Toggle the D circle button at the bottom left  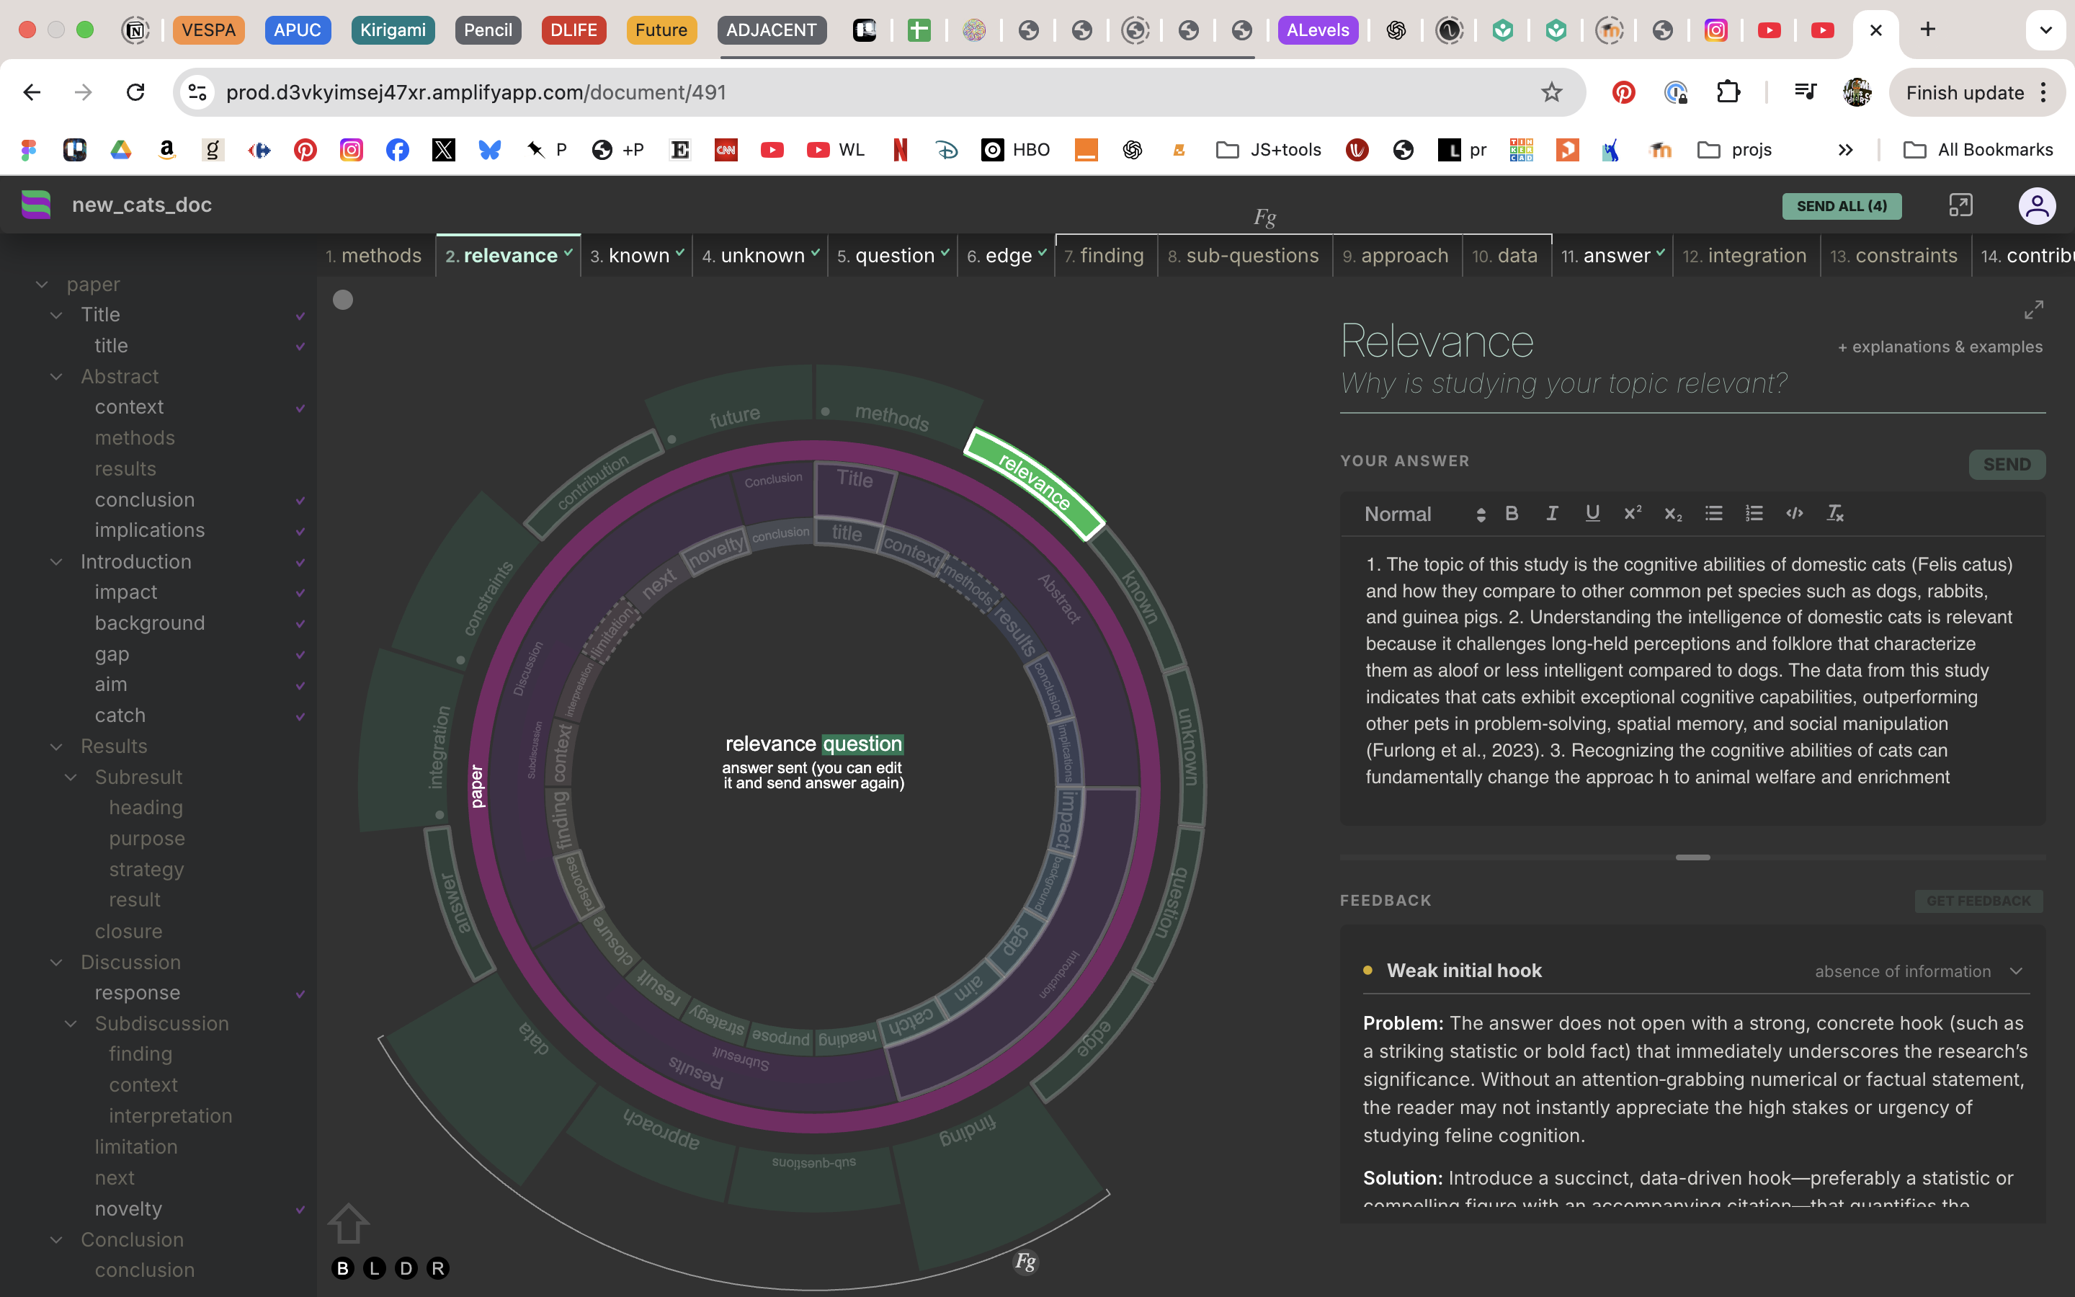(406, 1268)
